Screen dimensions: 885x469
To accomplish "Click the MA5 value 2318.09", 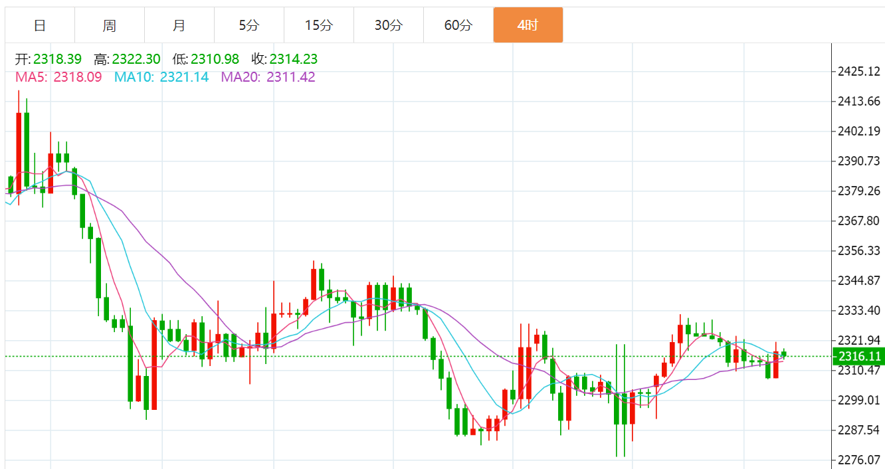I will coord(78,77).
